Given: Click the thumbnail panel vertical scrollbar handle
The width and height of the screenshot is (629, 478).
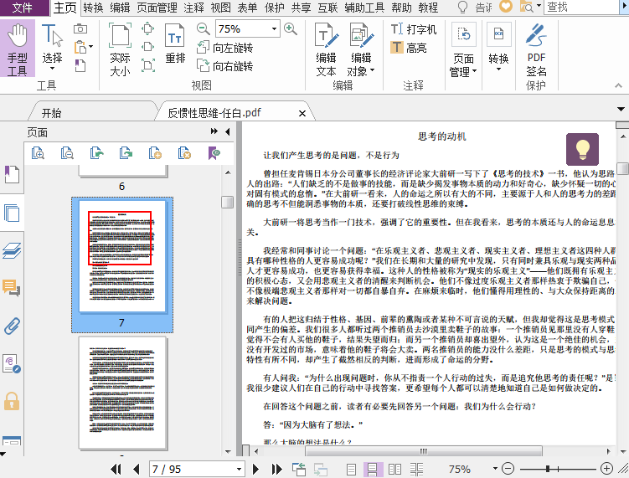Looking at the screenshot, I should (228, 202).
